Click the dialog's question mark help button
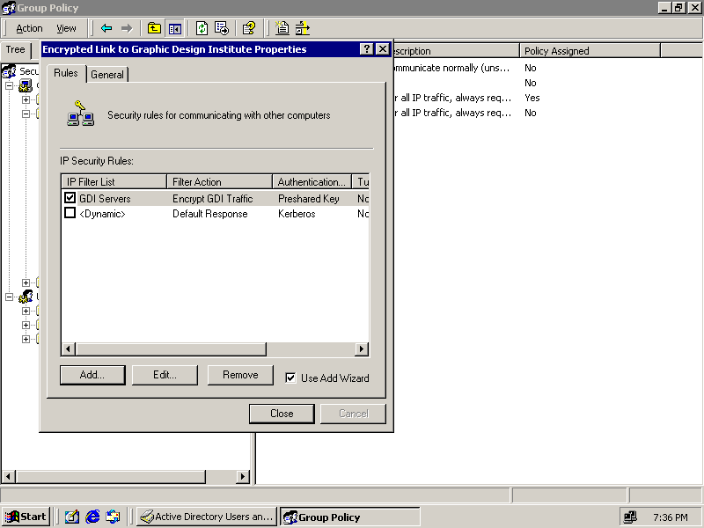The image size is (704, 528). pos(367,49)
